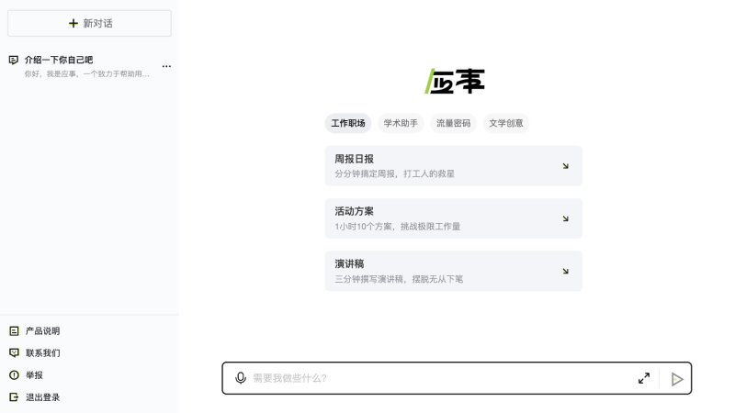Switch to the 流量密码 tab

[x=453, y=123]
